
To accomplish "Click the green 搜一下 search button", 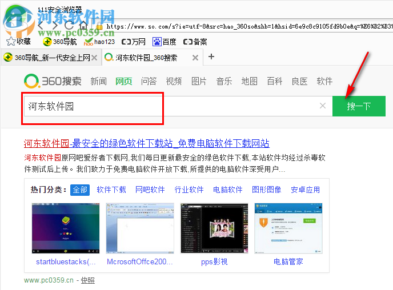I will (x=359, y=106).
